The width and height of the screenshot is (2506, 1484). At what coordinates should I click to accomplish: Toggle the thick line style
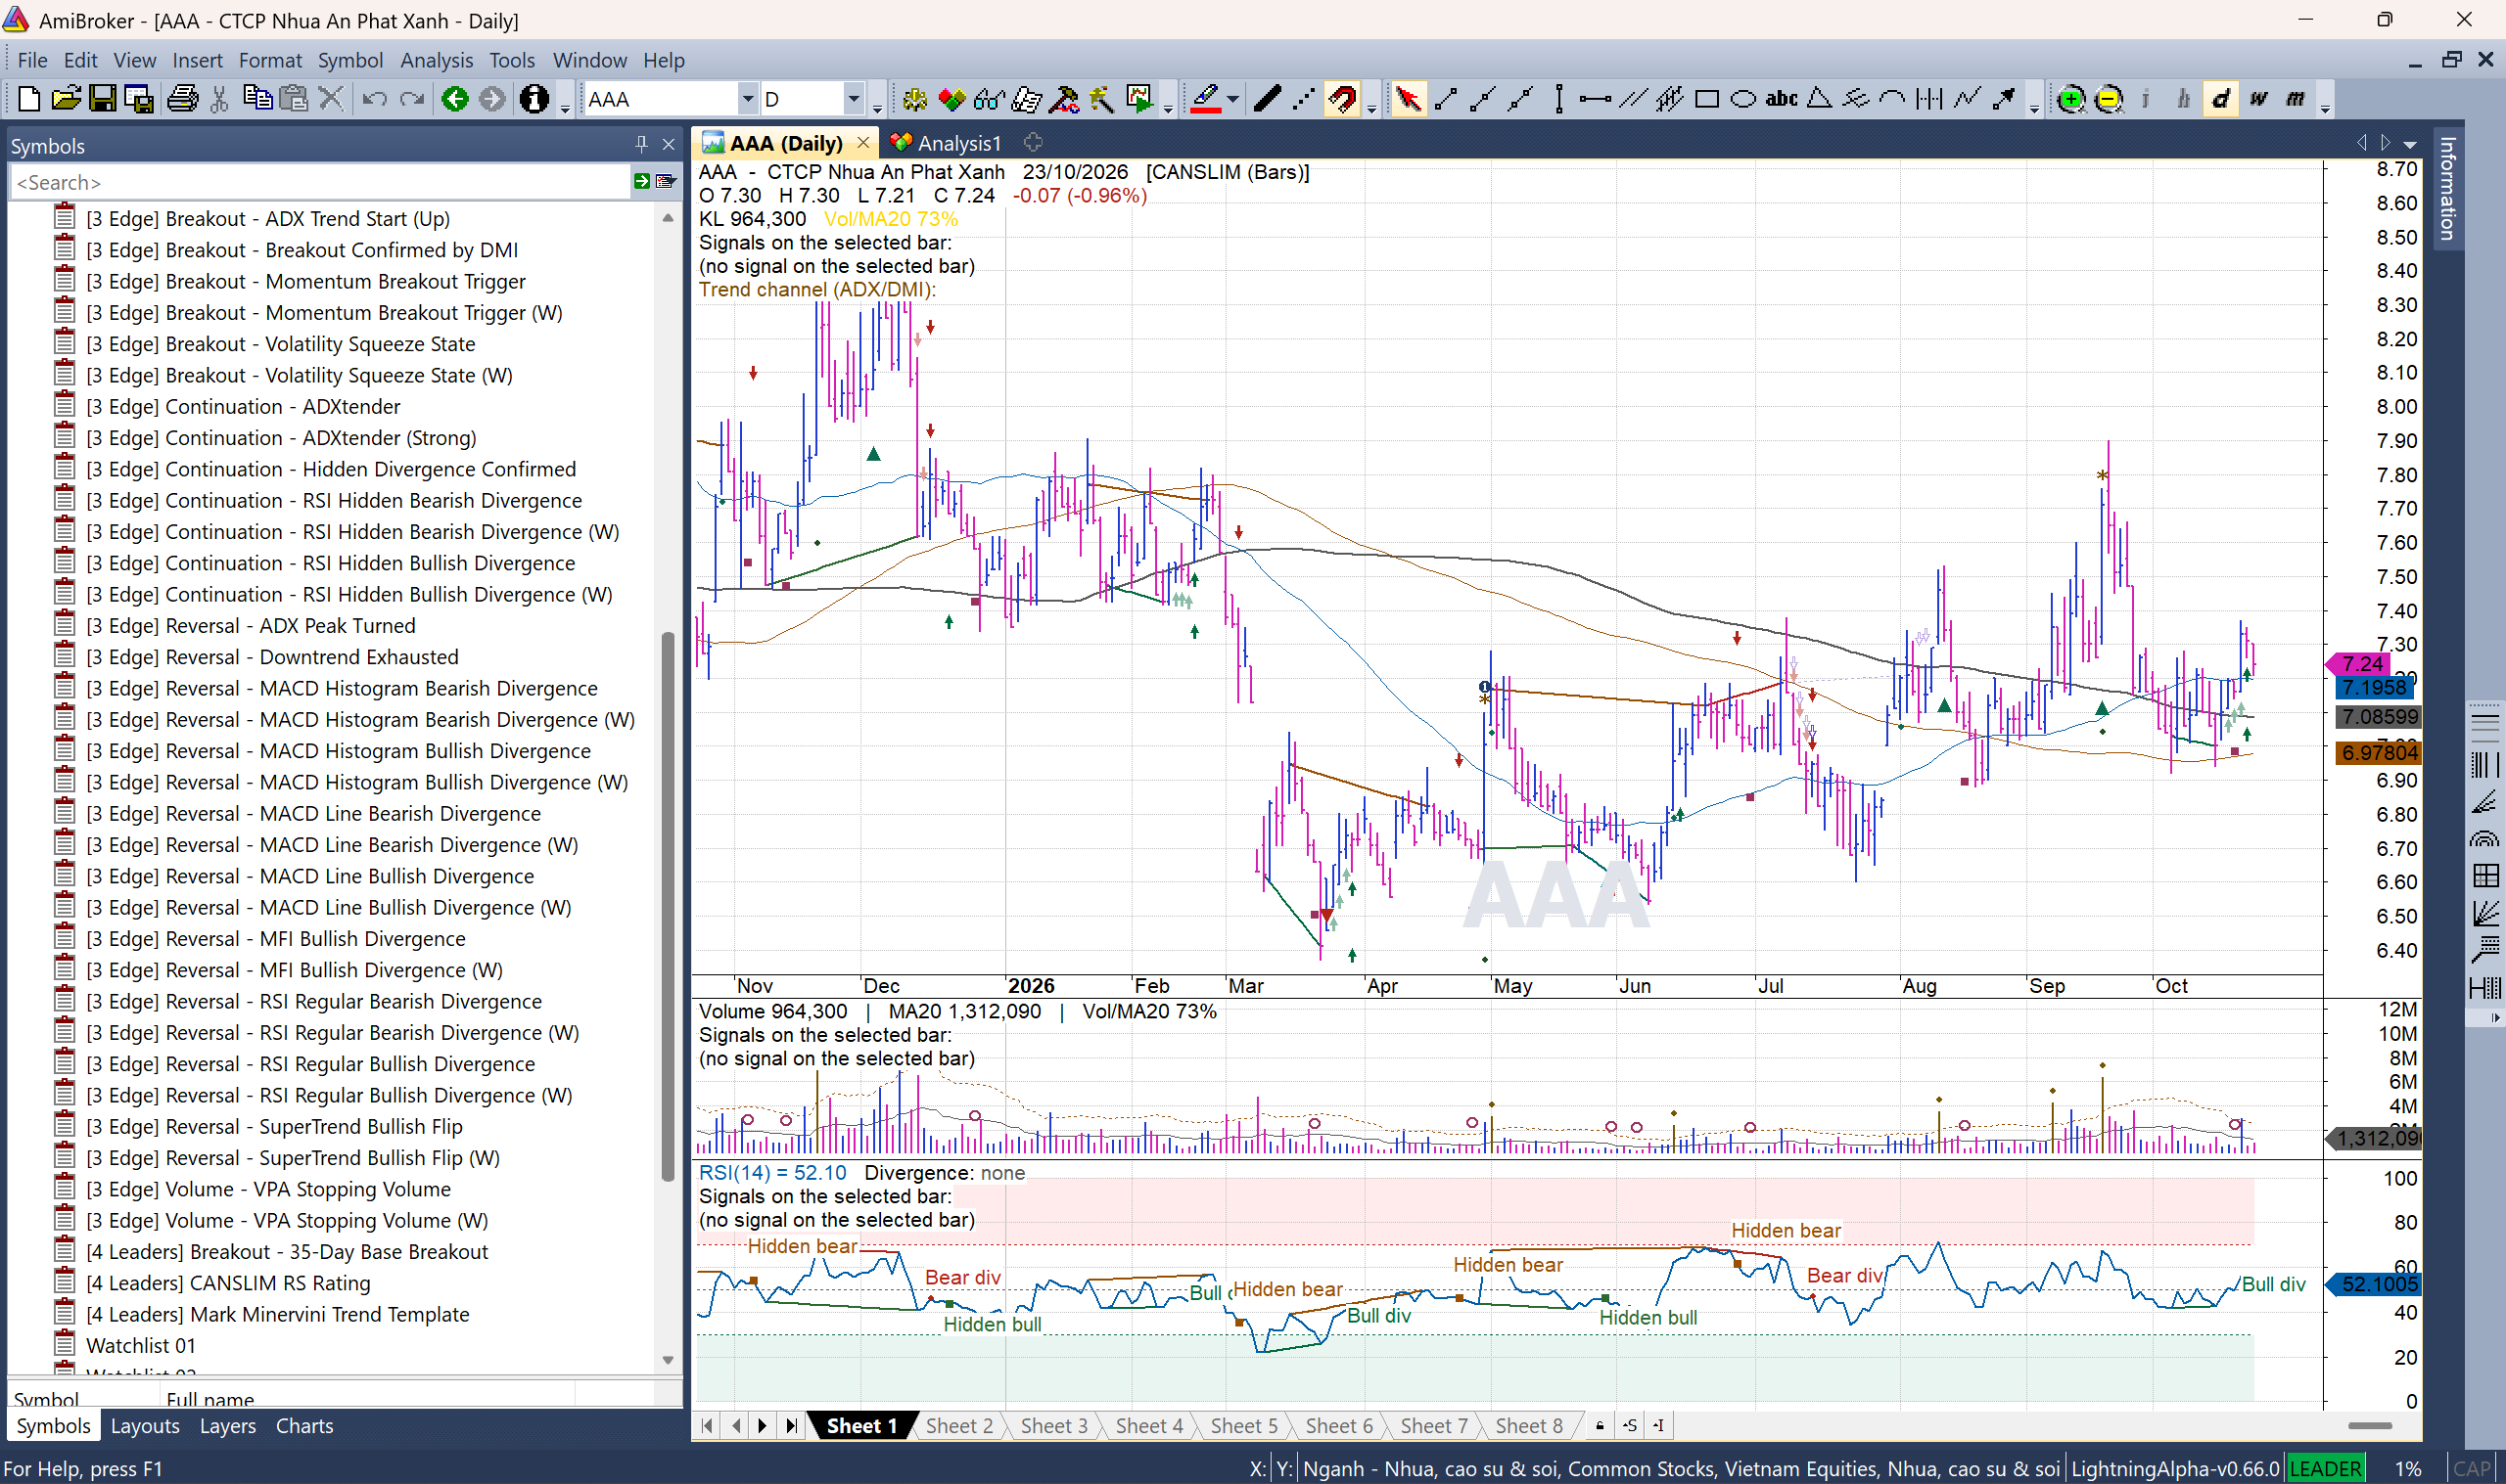coord(1267,99)
